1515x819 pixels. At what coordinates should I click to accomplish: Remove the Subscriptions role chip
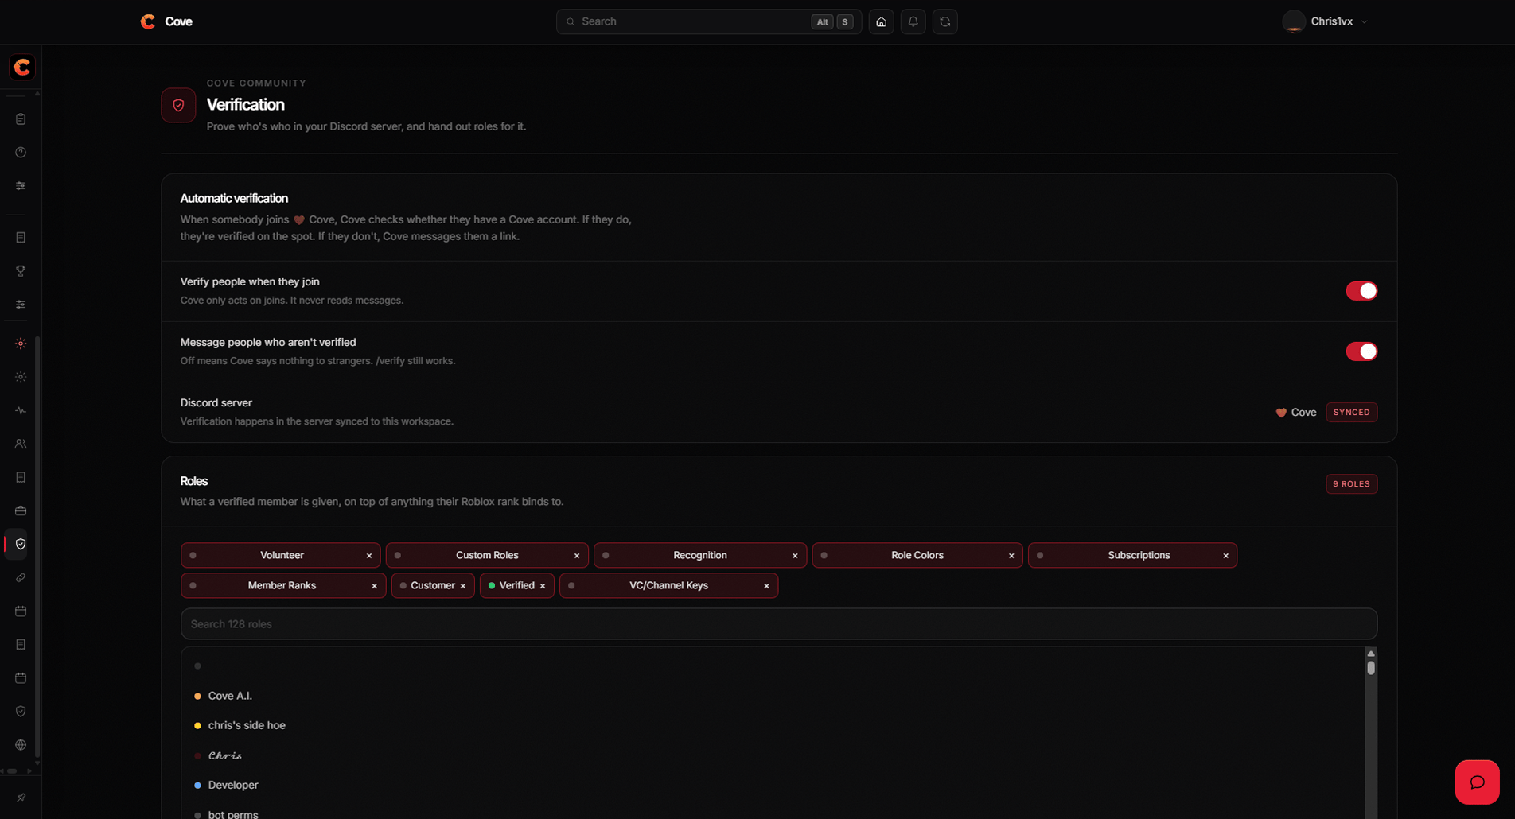1225,556
